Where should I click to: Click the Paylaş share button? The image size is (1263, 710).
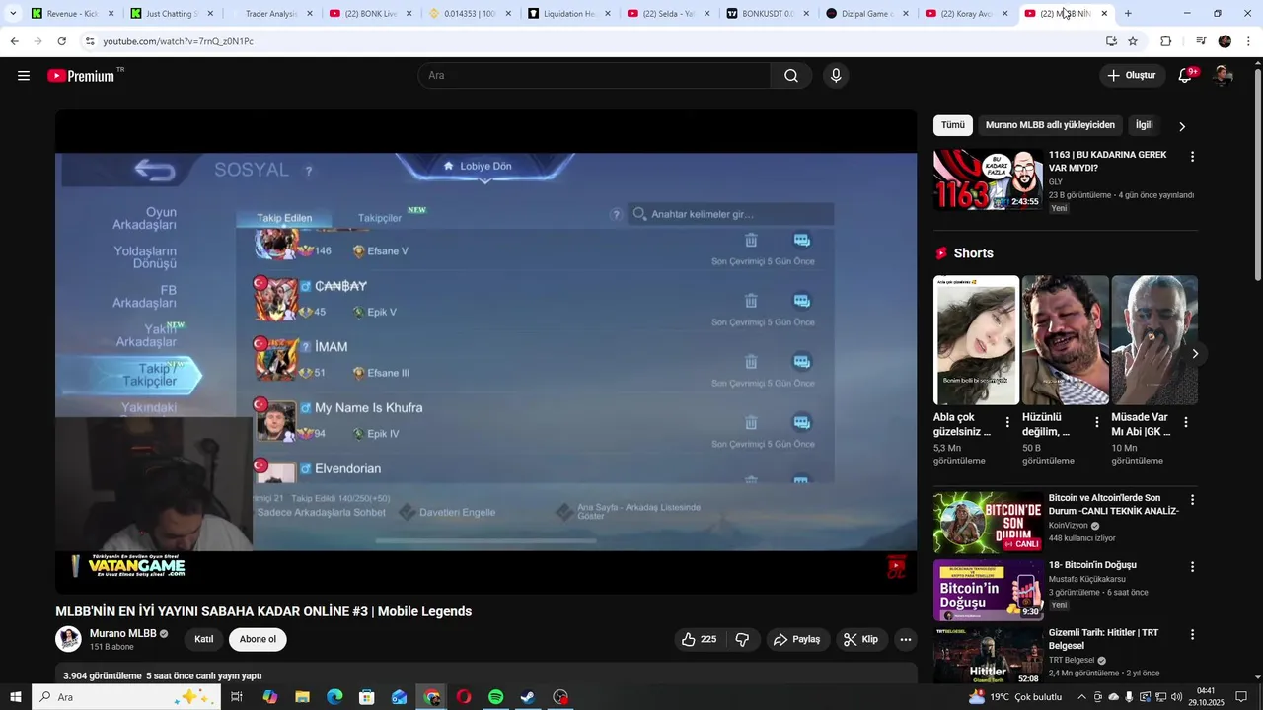(797, 639)
